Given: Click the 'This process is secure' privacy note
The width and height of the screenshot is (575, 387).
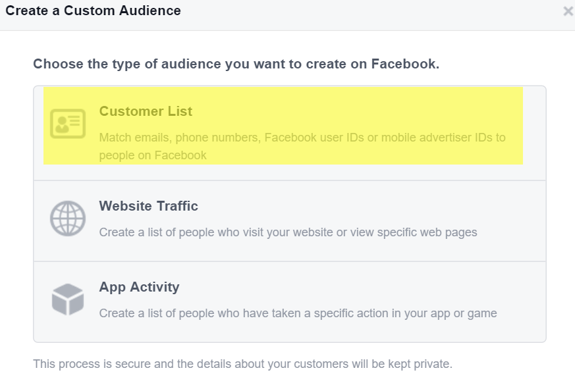Looking at the screenshot, I should tap(243, 364).
